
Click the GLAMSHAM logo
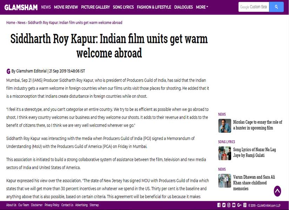[x=21, y=7]
